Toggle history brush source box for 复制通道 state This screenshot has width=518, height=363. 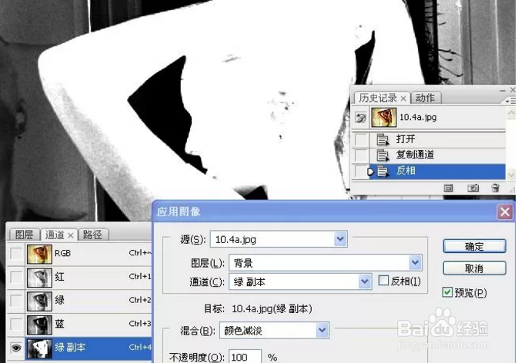(361, 155)
